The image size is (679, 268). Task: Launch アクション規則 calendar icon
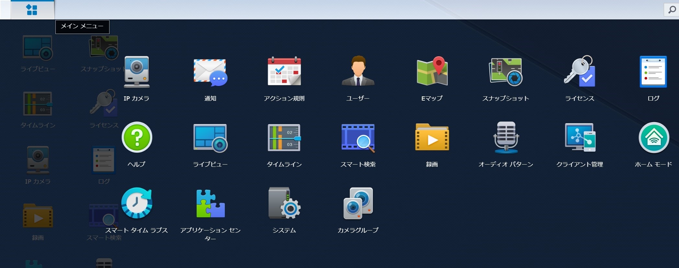284,72
